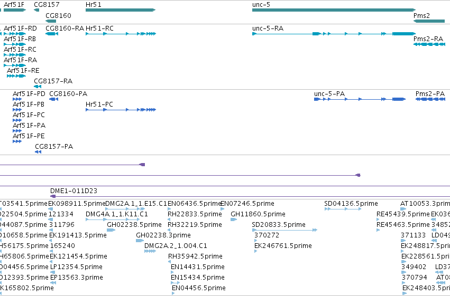The width and height of the screenshot is (450, 296).
Task: Select Arf51F-RD transcript label
Action: 20,28
